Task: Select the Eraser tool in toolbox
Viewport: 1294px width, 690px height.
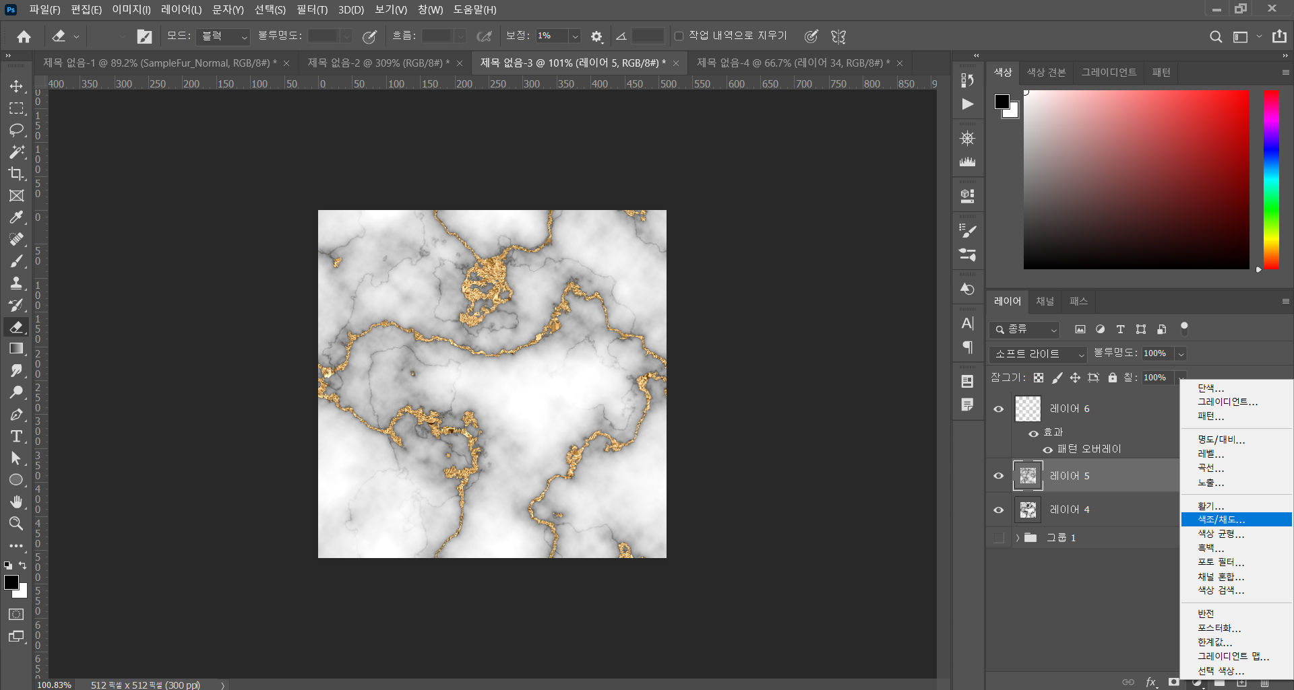Action: point(16,327)
